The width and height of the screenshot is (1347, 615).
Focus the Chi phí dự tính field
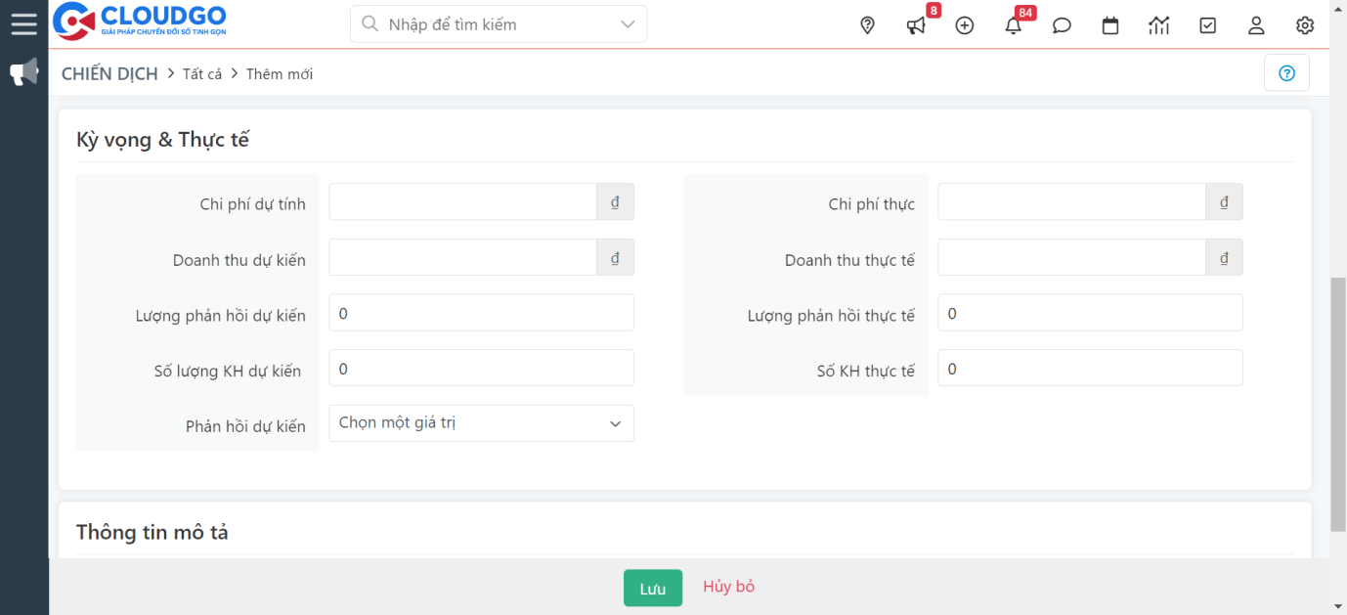(462, 202)
